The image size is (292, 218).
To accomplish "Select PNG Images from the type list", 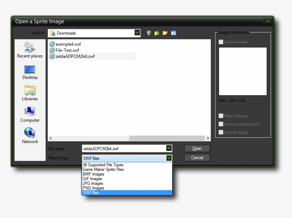I will click(94, 188).
